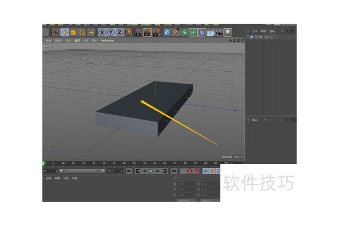Click the Object Manager search icon
The image size is (339, 226).
[x=288, y=31]
